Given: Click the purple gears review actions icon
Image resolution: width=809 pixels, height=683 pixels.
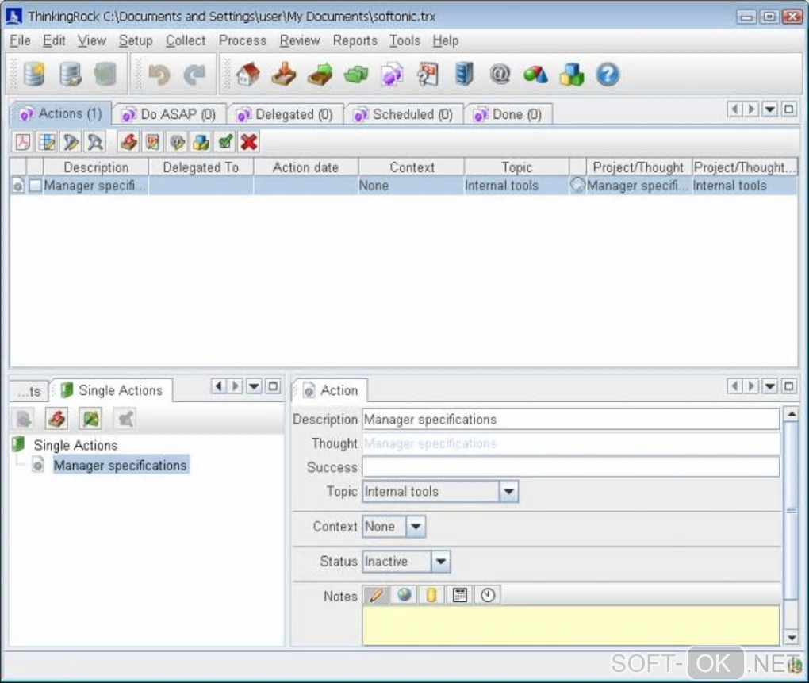Looking at the screenshot, I should click(392, 75).
